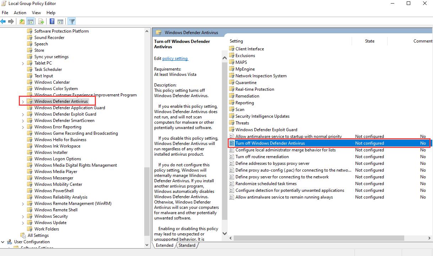Click the MAPS folder icon
Viewport: 433px width, 256px height.
(232, 62)
